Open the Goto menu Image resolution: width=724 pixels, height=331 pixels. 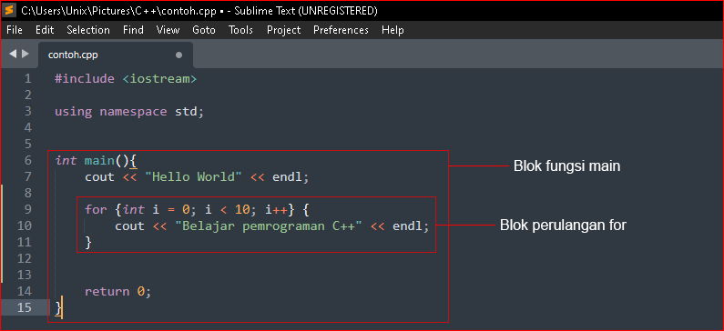(x=204, y=30)
